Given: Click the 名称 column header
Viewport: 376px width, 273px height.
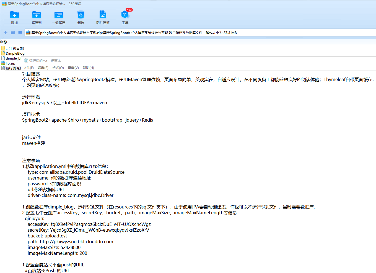Looking at the screenshot, I should pos(4,42).
